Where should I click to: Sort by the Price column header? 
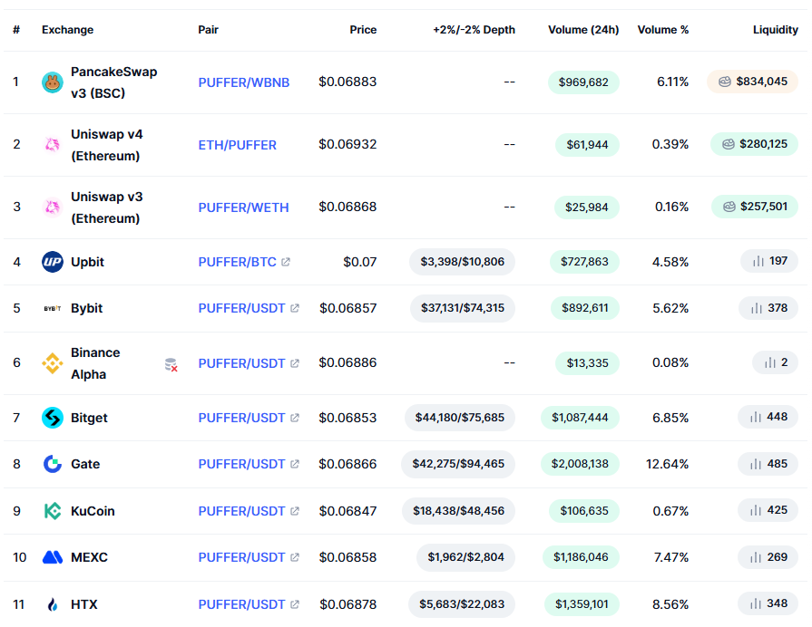coord(363,30)
